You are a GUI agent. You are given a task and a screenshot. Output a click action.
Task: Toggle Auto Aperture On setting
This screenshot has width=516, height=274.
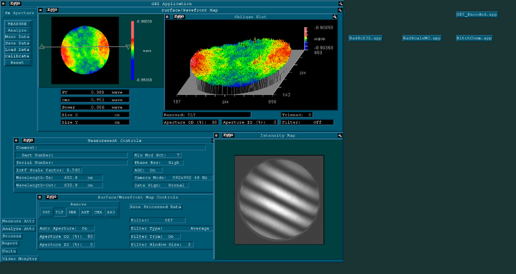[66, 228]
